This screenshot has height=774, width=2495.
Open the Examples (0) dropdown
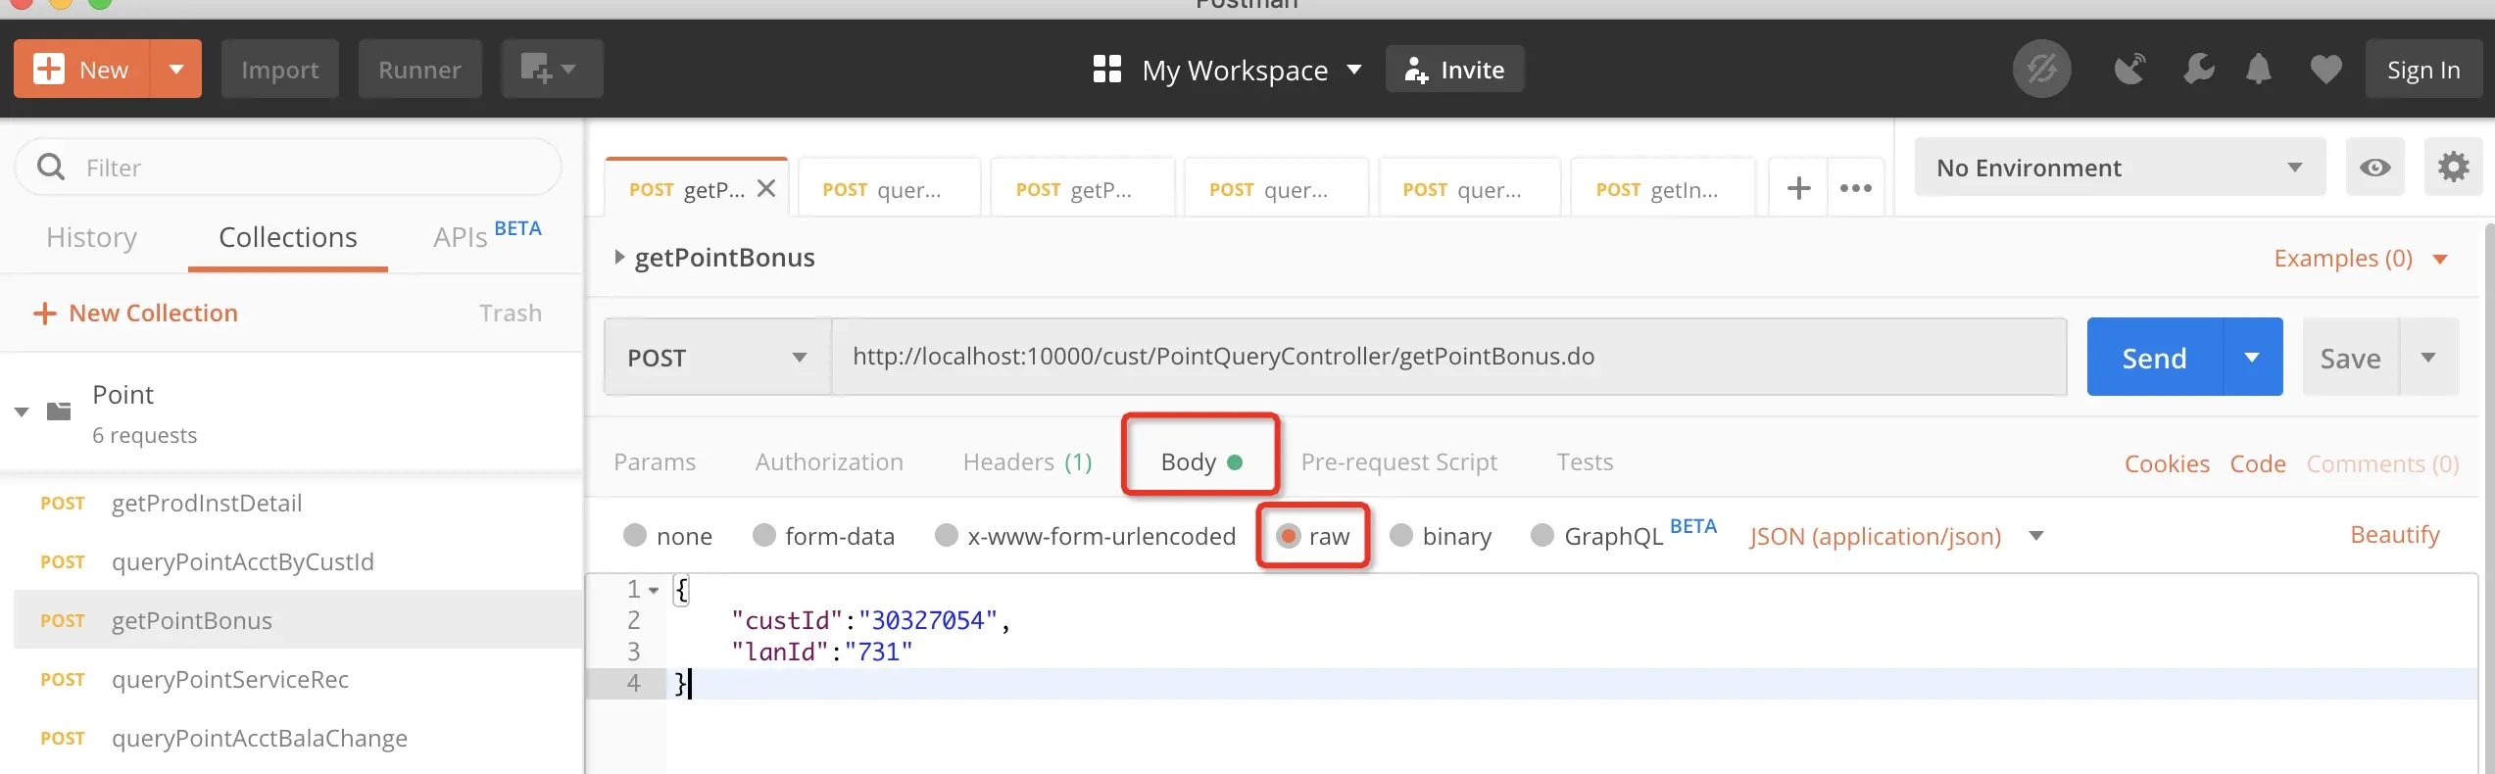pyautogui.click(x=2361, y=258)
